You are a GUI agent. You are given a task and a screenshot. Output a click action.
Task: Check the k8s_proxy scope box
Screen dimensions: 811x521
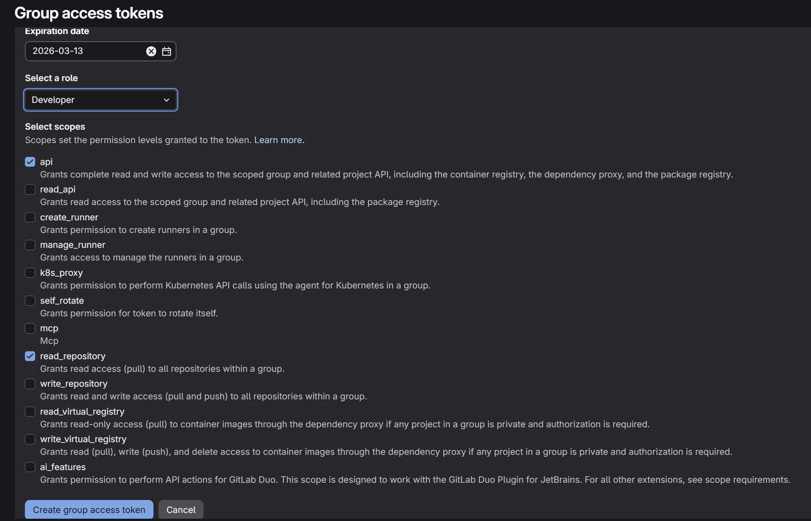point(30,273)
